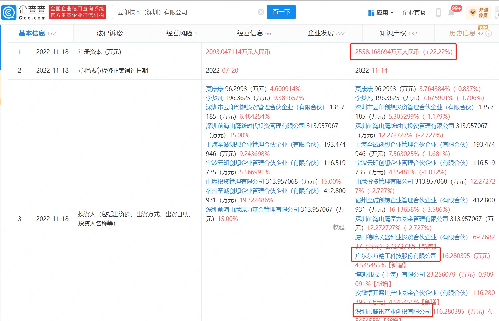Expand the 应用 dropdown arrow
This screenshot has width=499, height=321.
392,13
